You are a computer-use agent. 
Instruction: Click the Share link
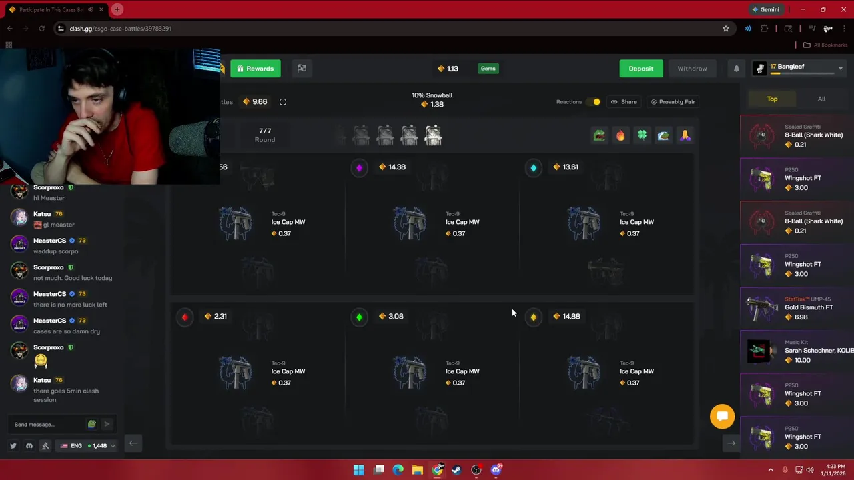[x=624, y=102]
